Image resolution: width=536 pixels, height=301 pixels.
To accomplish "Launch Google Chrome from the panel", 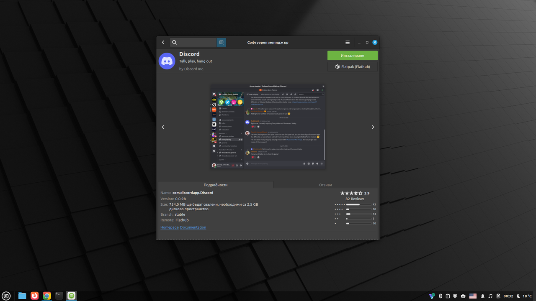I will click(x=47, y=296).
